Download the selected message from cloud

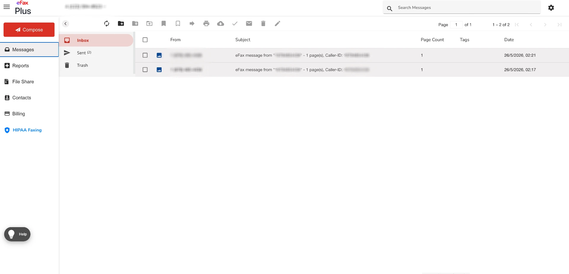pos(220,24)
